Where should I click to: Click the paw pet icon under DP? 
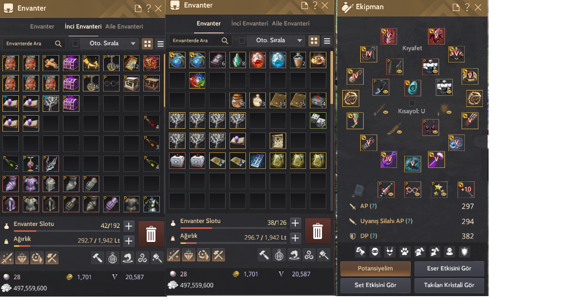pyautogui.click(x=405, y=252)
